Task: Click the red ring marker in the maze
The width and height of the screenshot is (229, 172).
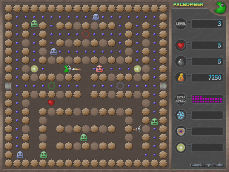Action: tap(86, 34)
